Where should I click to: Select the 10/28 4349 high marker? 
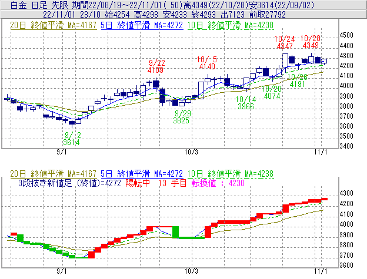(x=311, y=42)
